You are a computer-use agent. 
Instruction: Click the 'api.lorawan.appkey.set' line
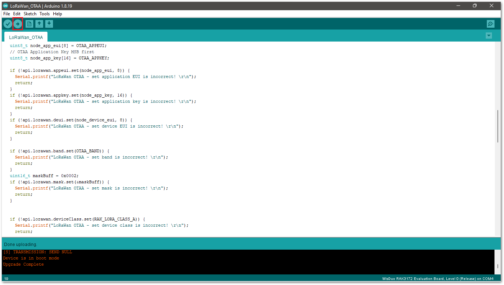point(71,95)
